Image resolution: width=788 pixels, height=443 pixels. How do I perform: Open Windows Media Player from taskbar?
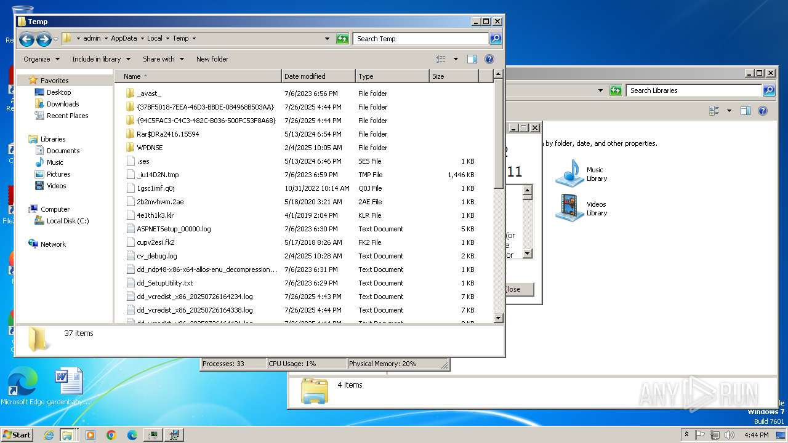click(90, 435)
